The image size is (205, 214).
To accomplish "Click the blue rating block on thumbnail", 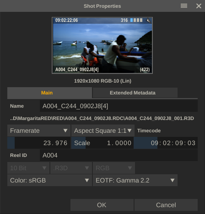I will click(x=131, y=20).
